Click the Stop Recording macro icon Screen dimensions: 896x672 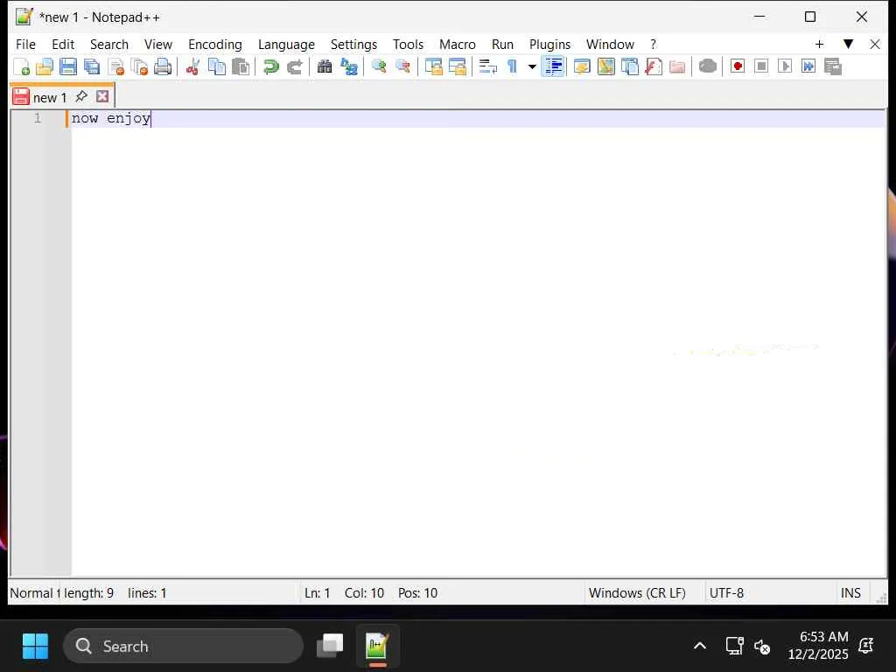pyautogui.click(x=761, y=66)
